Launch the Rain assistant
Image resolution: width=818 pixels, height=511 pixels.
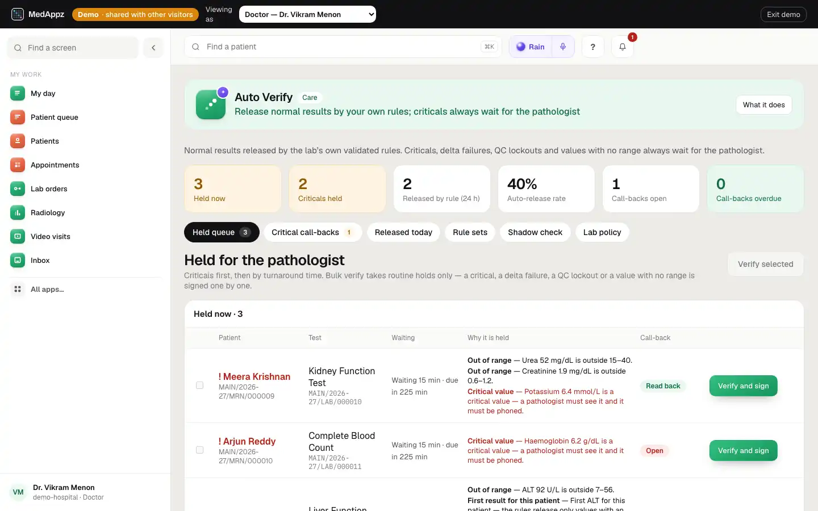[531, 47]
